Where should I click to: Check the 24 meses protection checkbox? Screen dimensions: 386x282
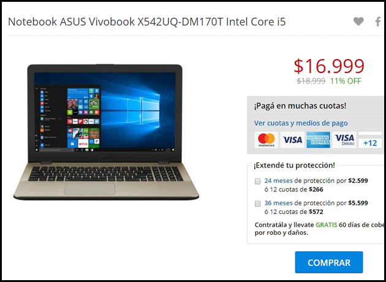point(257,181)
